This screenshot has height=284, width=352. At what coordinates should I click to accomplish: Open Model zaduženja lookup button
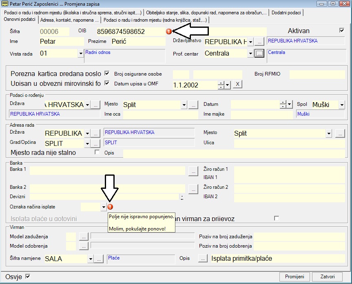(x=83, y=236)
